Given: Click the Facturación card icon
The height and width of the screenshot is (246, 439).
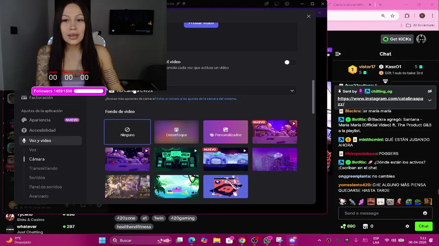Looking at the screenshot, I should click(24, 98).
